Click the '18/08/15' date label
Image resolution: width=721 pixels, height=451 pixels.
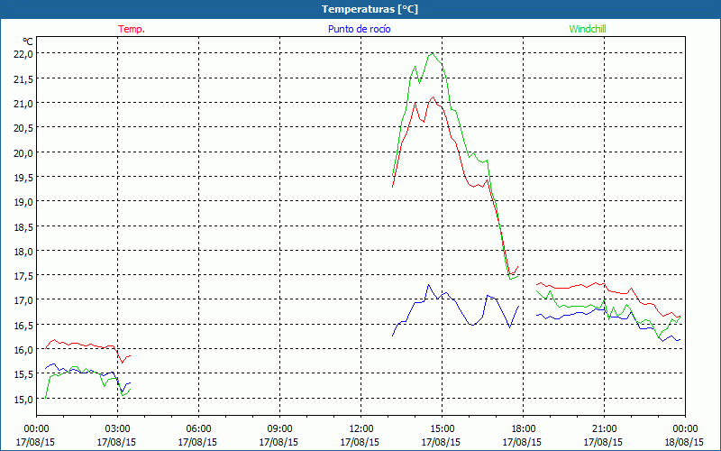[x=685, y=442]
